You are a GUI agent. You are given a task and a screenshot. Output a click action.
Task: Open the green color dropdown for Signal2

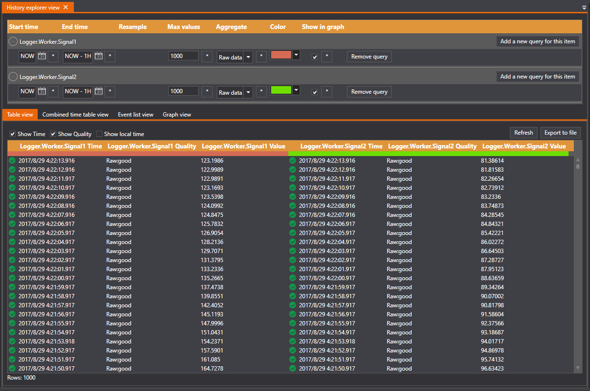296,90
